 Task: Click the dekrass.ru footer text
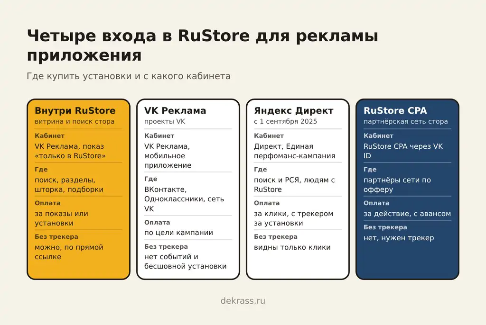(x=243, y=301)
